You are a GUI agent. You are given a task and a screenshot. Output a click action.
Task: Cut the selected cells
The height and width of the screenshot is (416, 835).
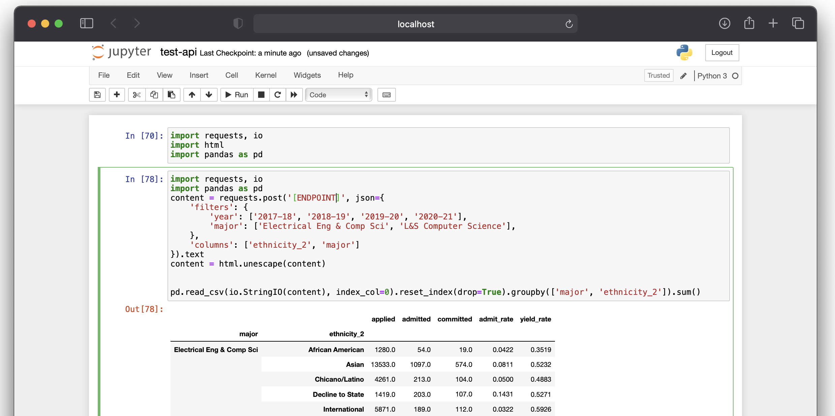[x=136, y=95]
